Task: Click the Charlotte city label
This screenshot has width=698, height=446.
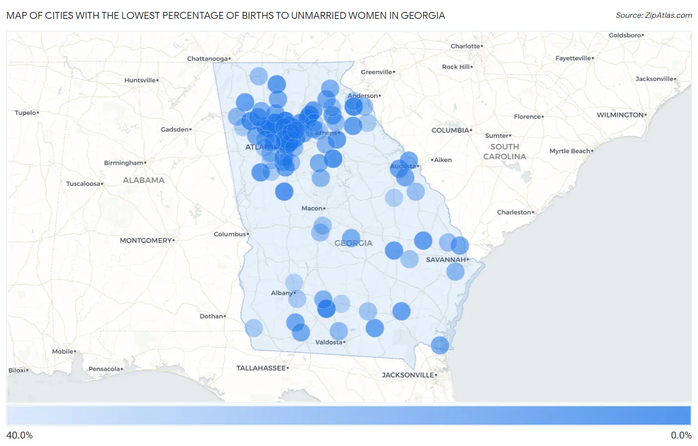Action: pyautogui.click(x=465, y=46)
